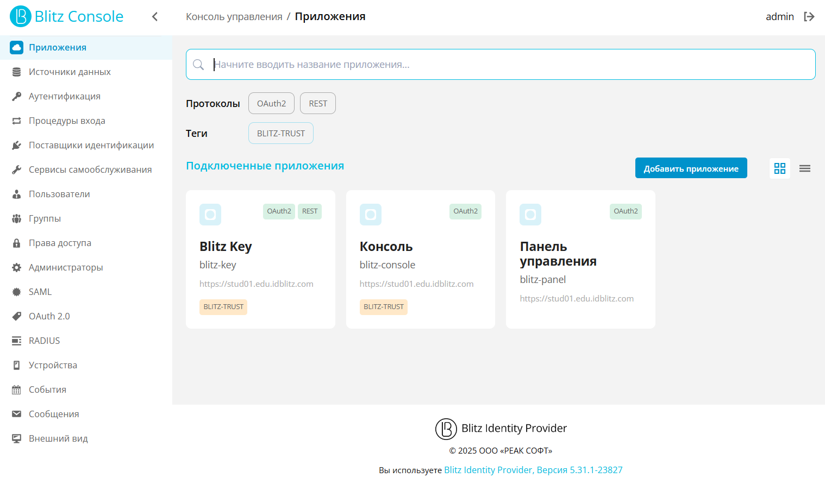Click the Добавить приложение button
825x484 pixels.
click(691, 168)
